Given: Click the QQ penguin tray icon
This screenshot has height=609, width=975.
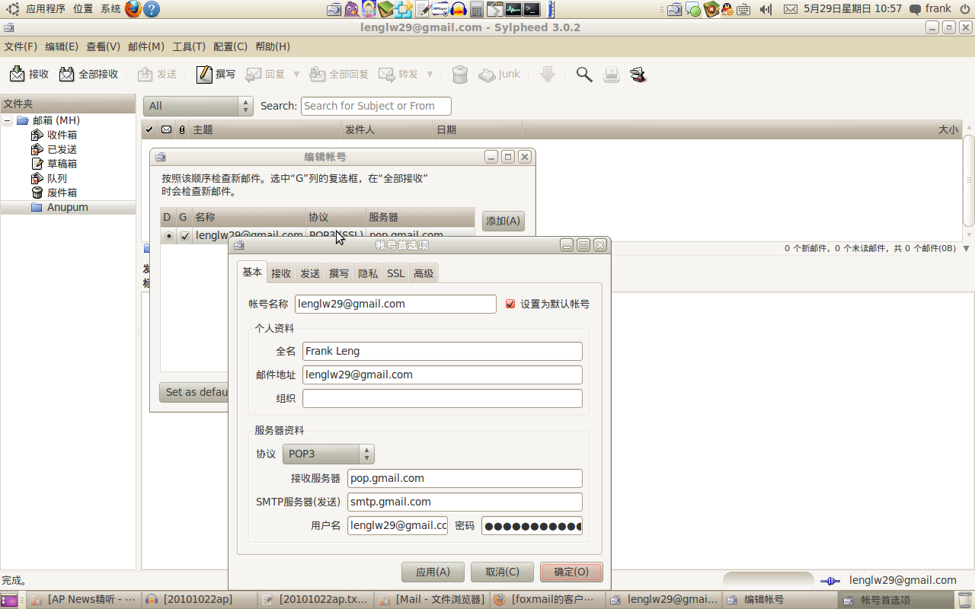Looking at the screenshot, I should pyautogui.click(x=727, y=9).
